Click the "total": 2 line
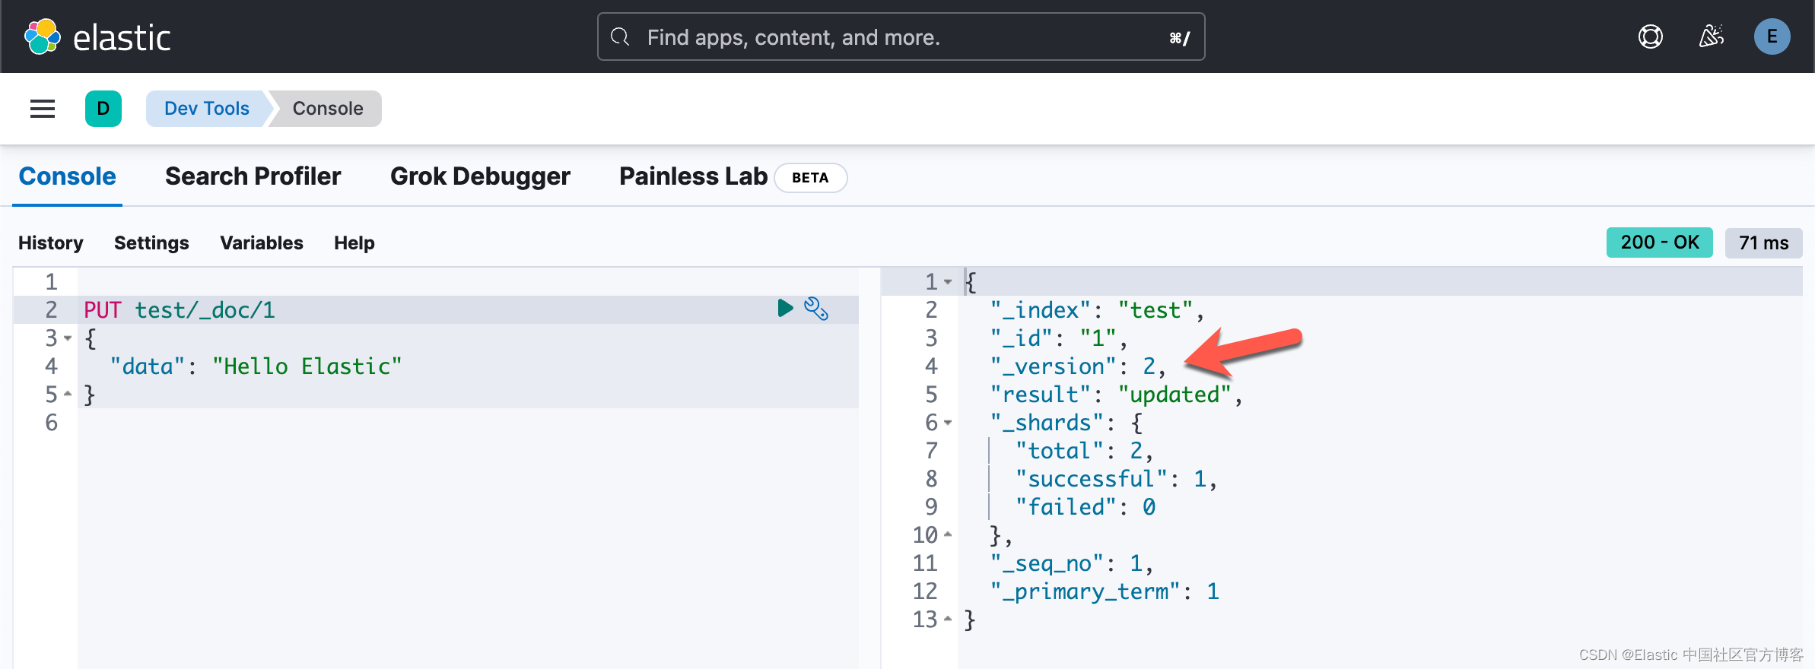 pos(1084,451)
